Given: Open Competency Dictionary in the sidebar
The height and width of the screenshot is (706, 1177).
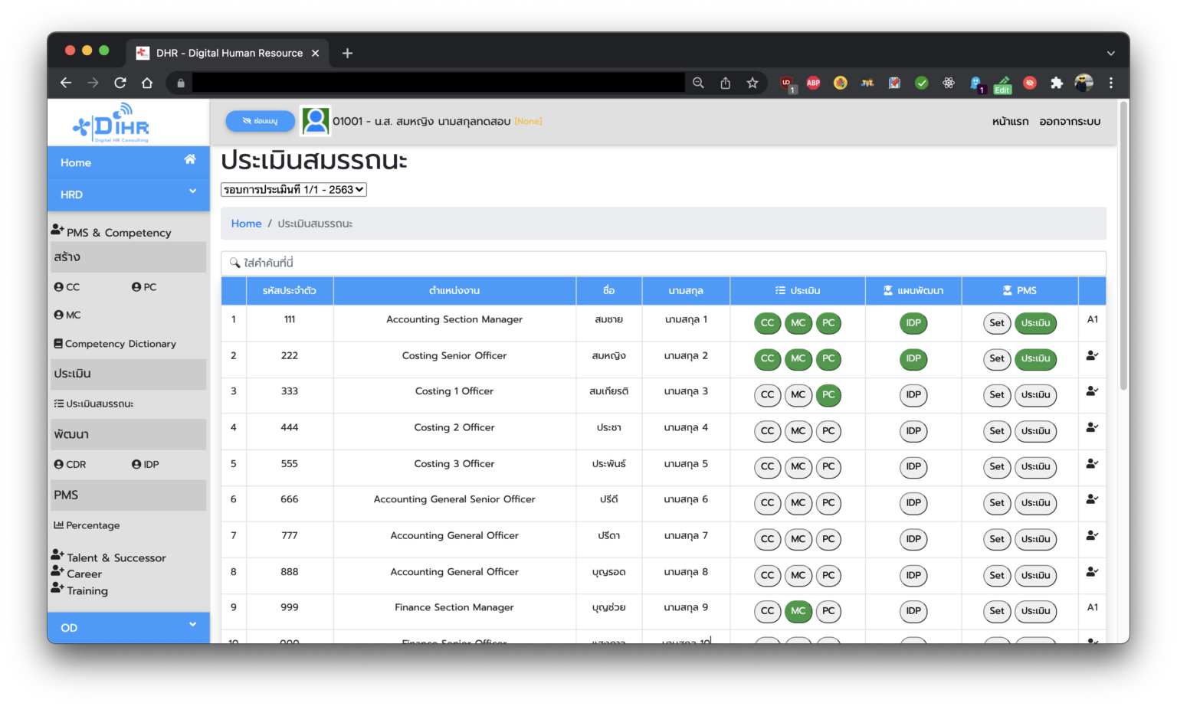Looking at the screenshot, I should (120, 344).
